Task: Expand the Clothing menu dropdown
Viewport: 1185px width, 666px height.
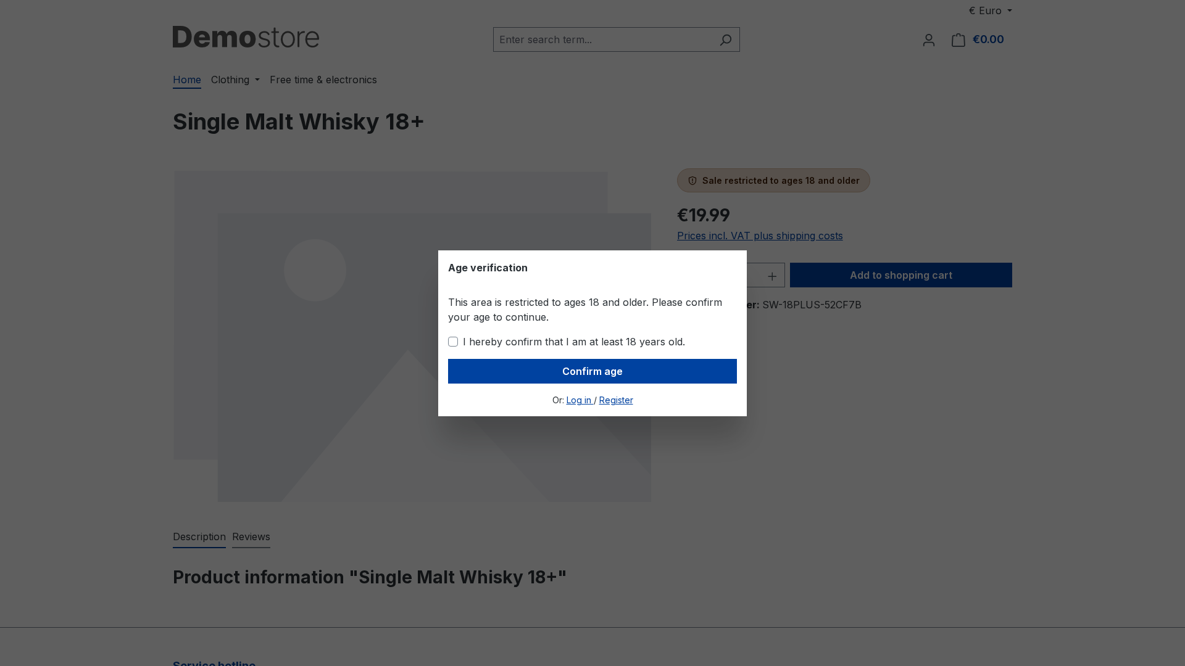Action: [x=235, y=80]
